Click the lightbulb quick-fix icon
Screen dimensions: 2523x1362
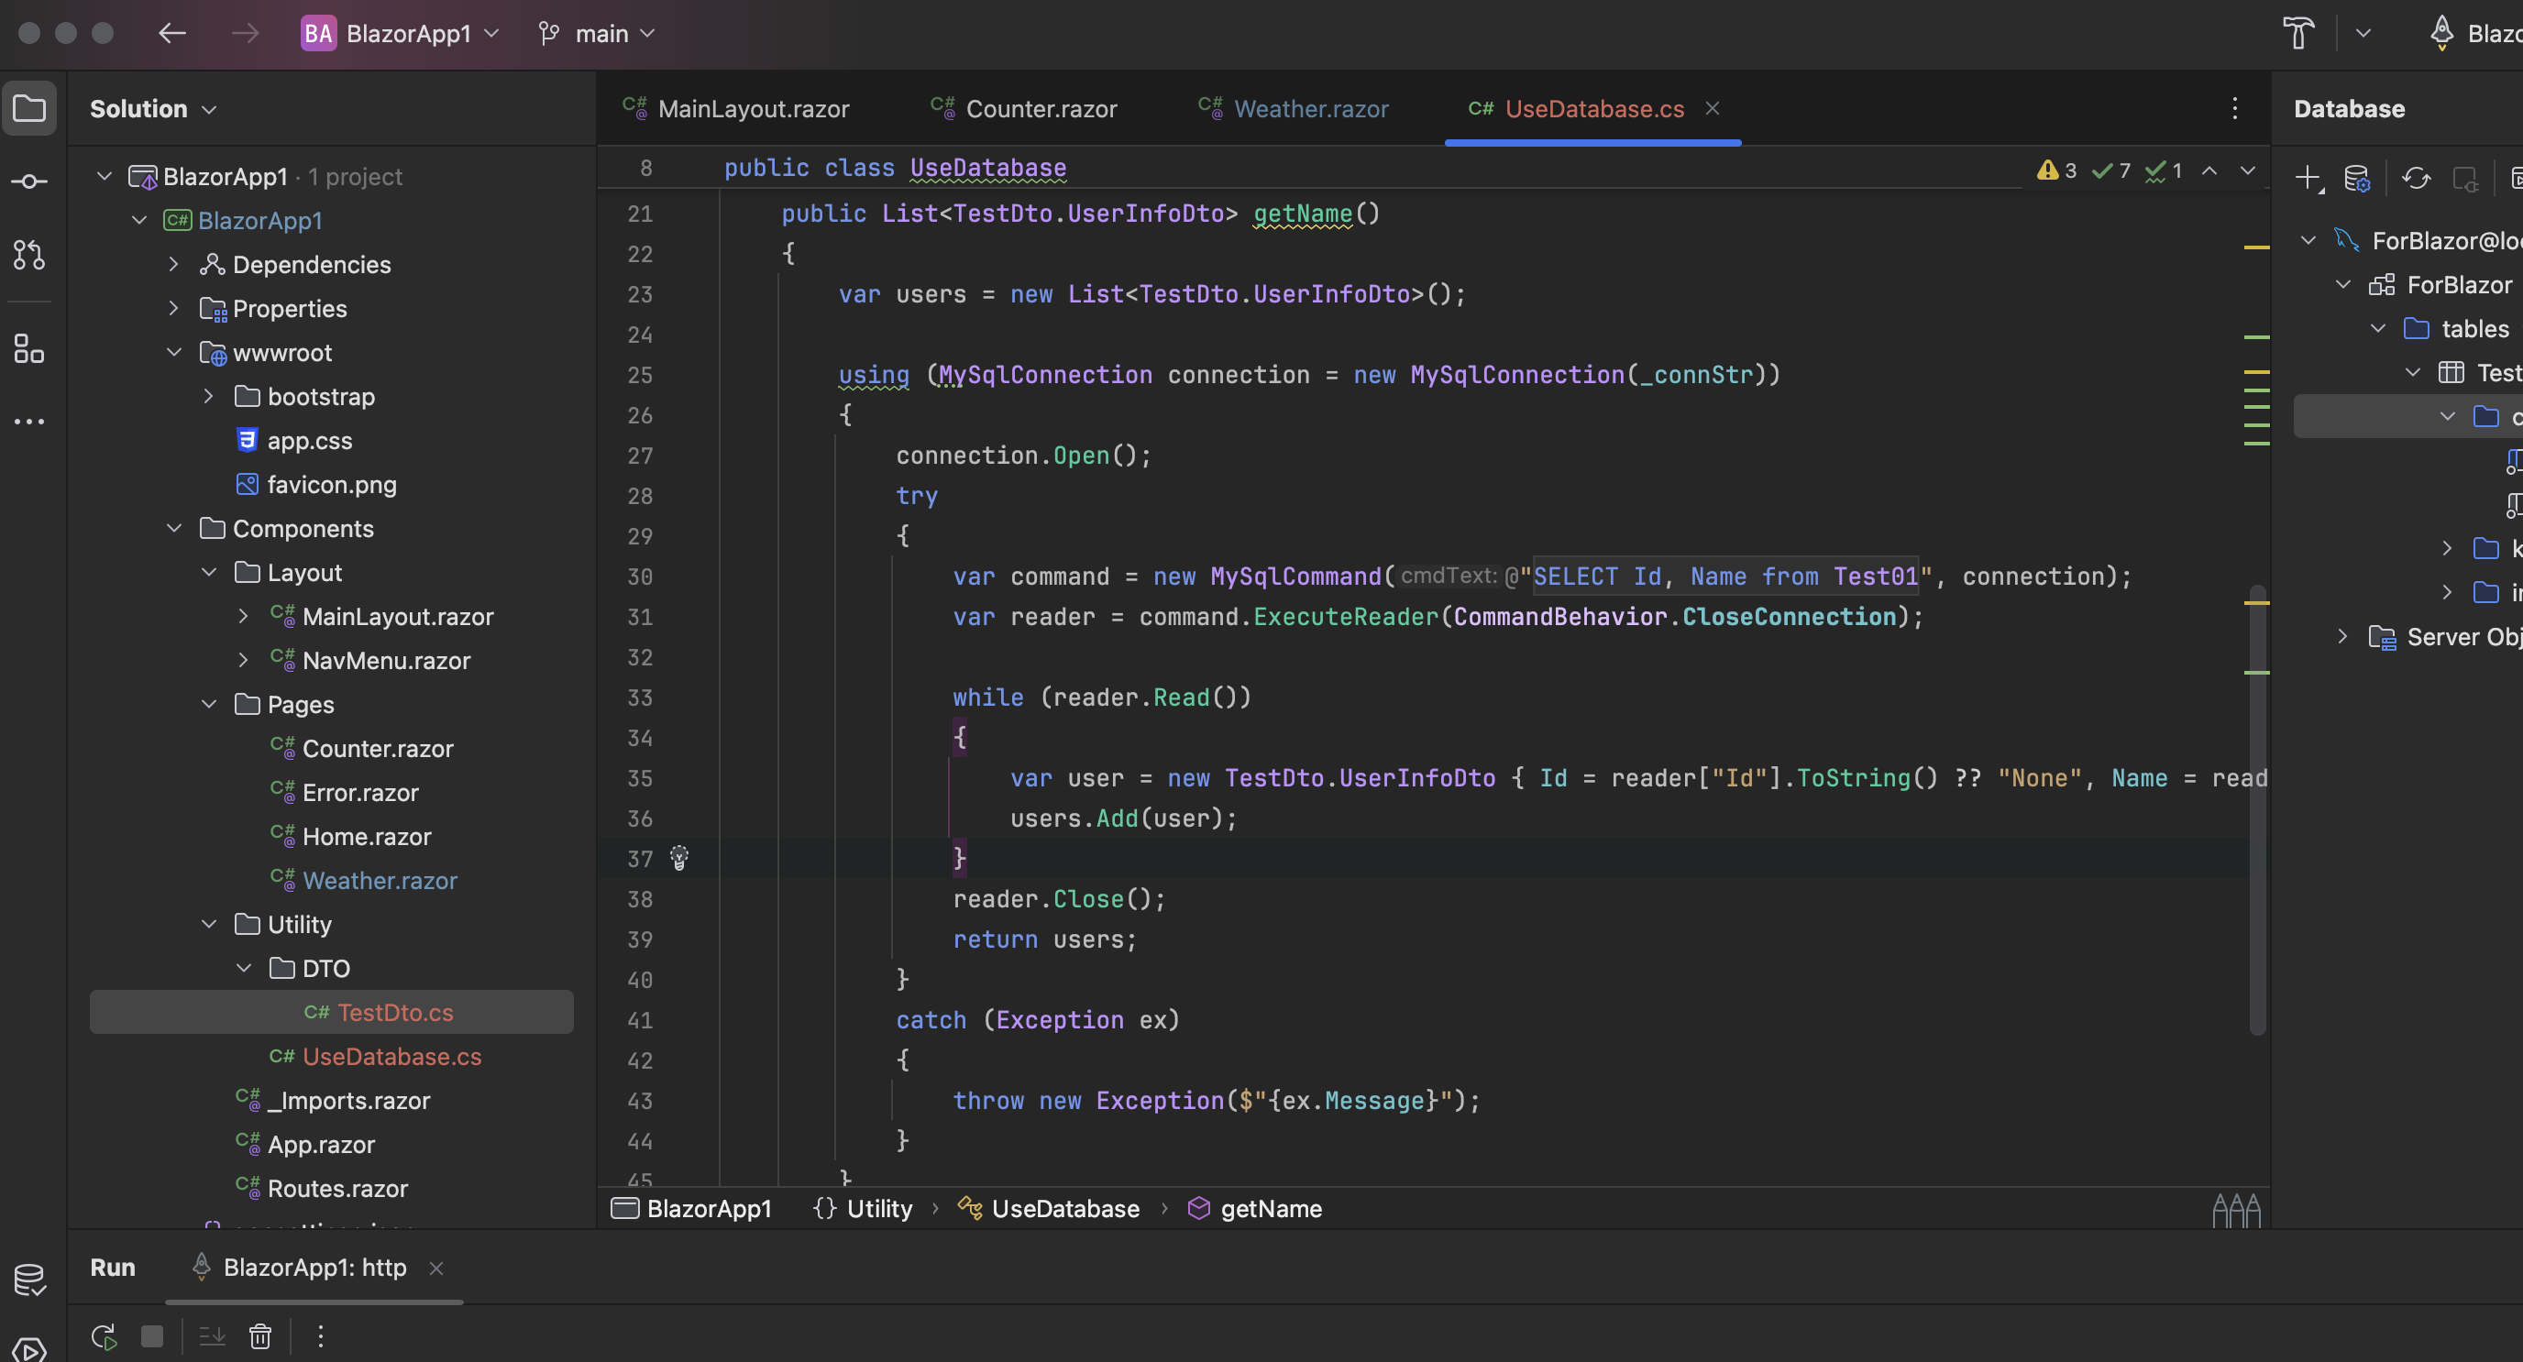point(678,859)
